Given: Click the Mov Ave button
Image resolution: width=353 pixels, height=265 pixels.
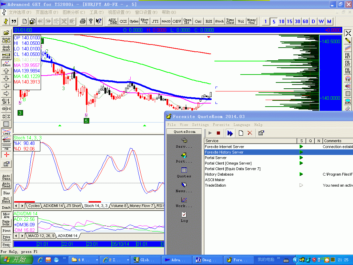Looking at the screenshot, I should coord(6,215).
